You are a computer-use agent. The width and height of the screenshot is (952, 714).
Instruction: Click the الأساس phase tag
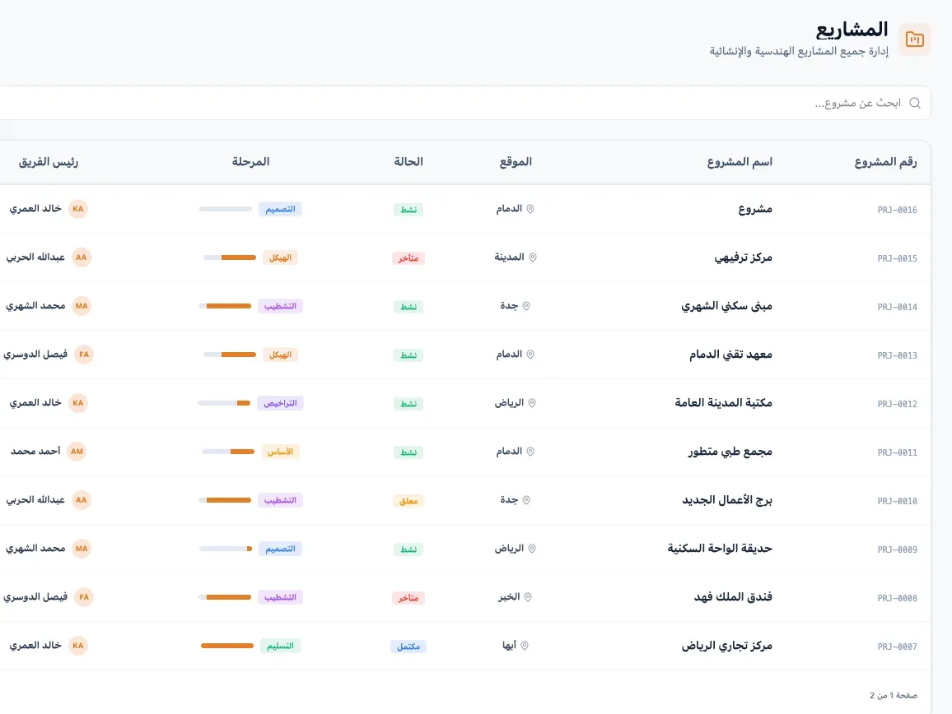point(280,452)
